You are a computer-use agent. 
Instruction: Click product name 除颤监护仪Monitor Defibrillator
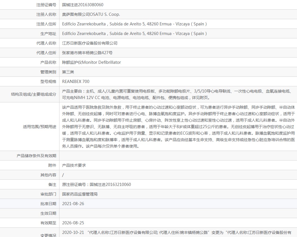click(92, 62)
